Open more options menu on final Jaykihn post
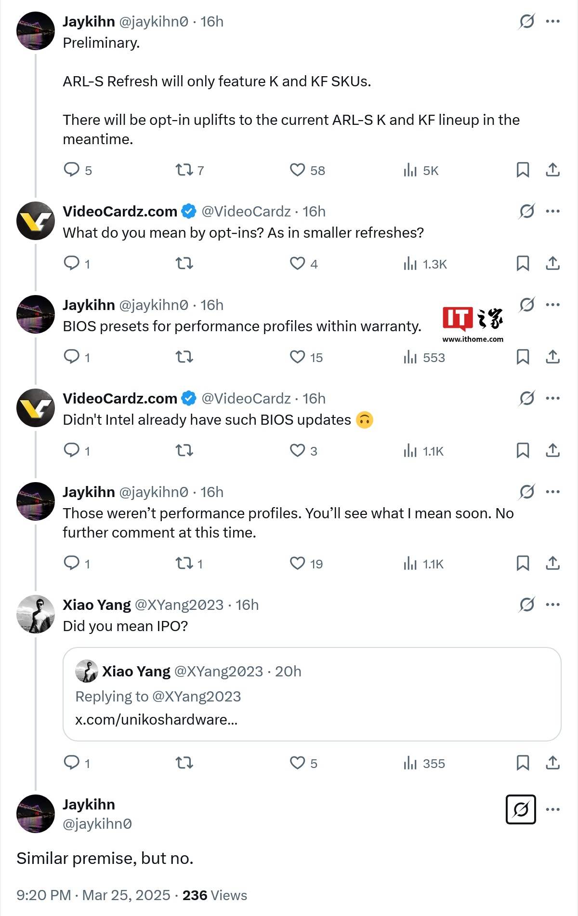Image resolution: width=578 pixels, height=916 pixels. tap(552, 809)
